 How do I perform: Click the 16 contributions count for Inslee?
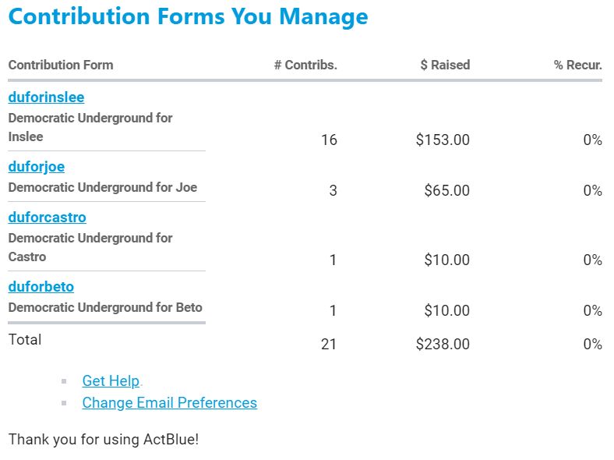329,140
